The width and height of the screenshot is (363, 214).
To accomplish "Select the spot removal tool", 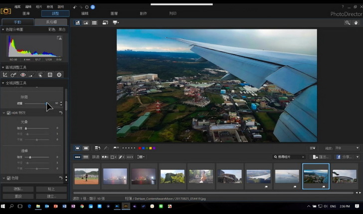I will click(14, 75).
